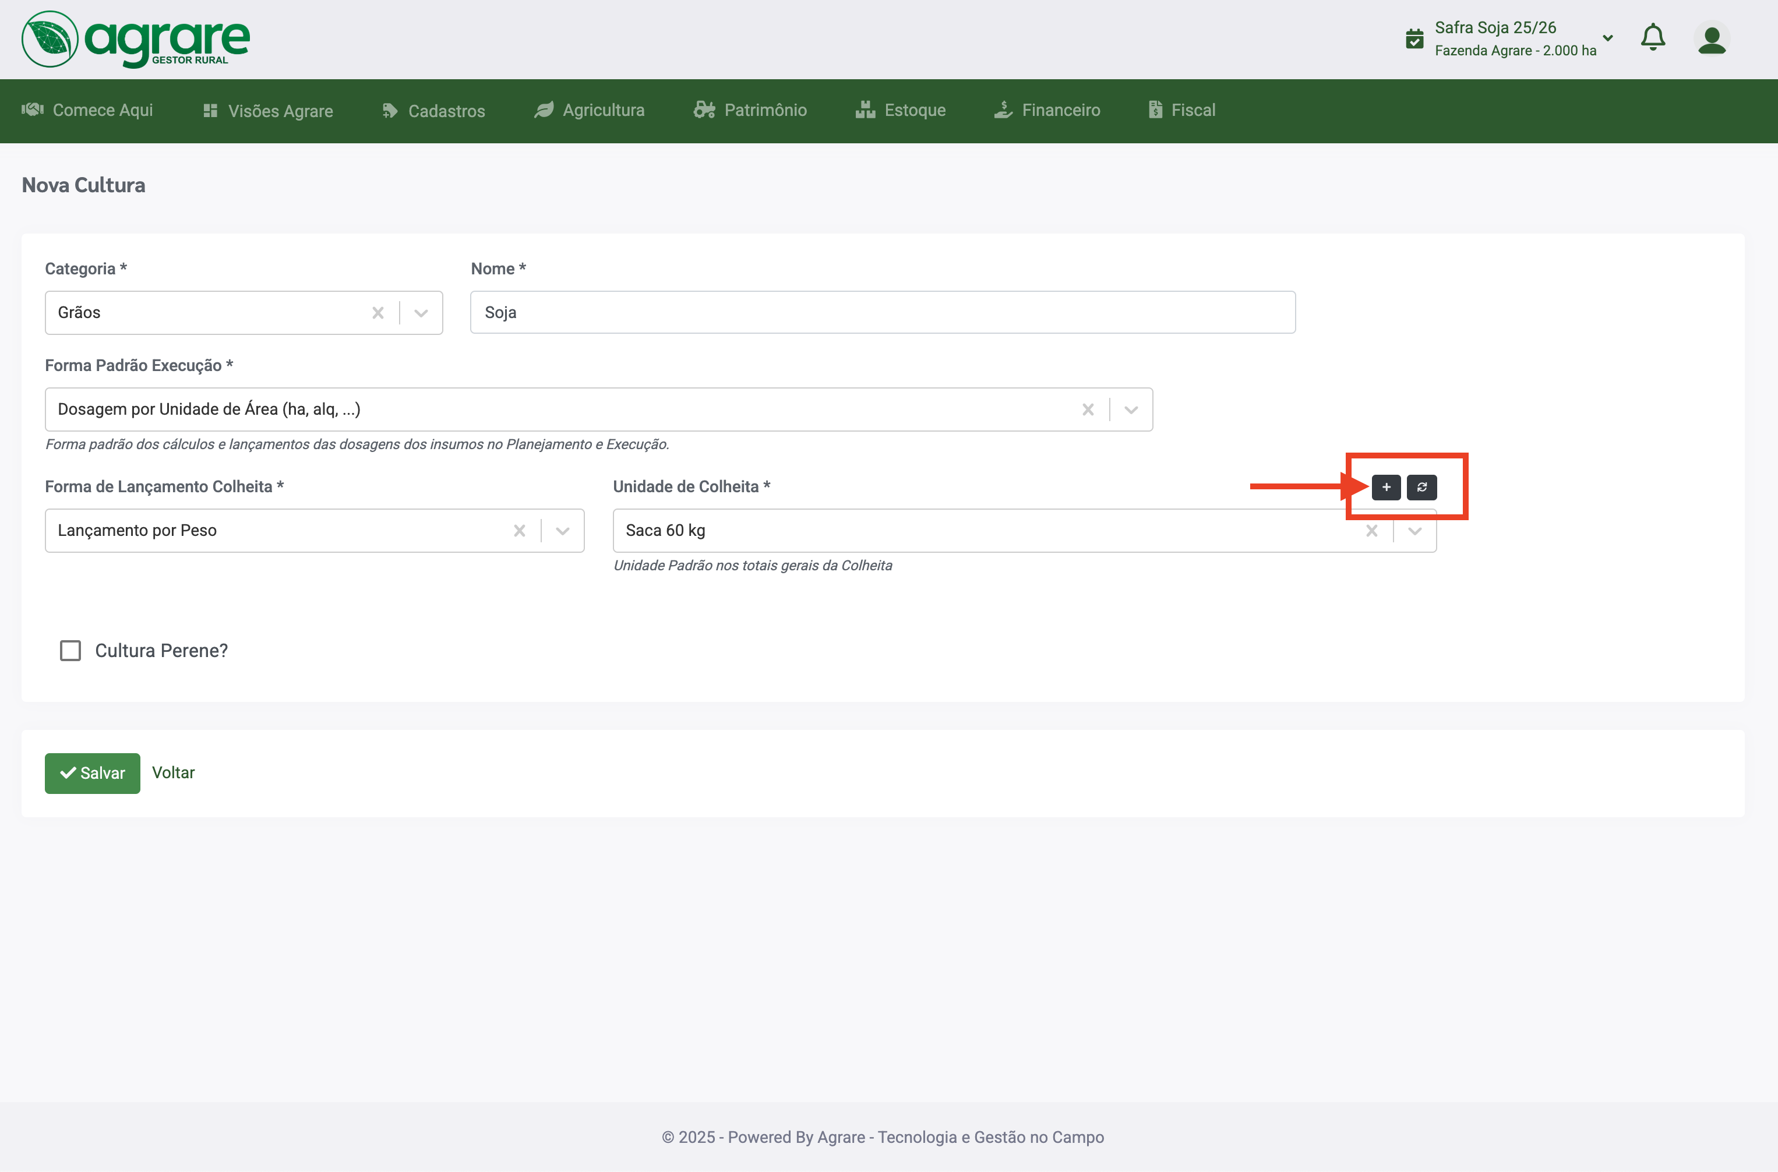This screenshot has height=1172, width=1778.
Task: Toggle the Cultura Perene checkbox
Action: tap(70, 650)
